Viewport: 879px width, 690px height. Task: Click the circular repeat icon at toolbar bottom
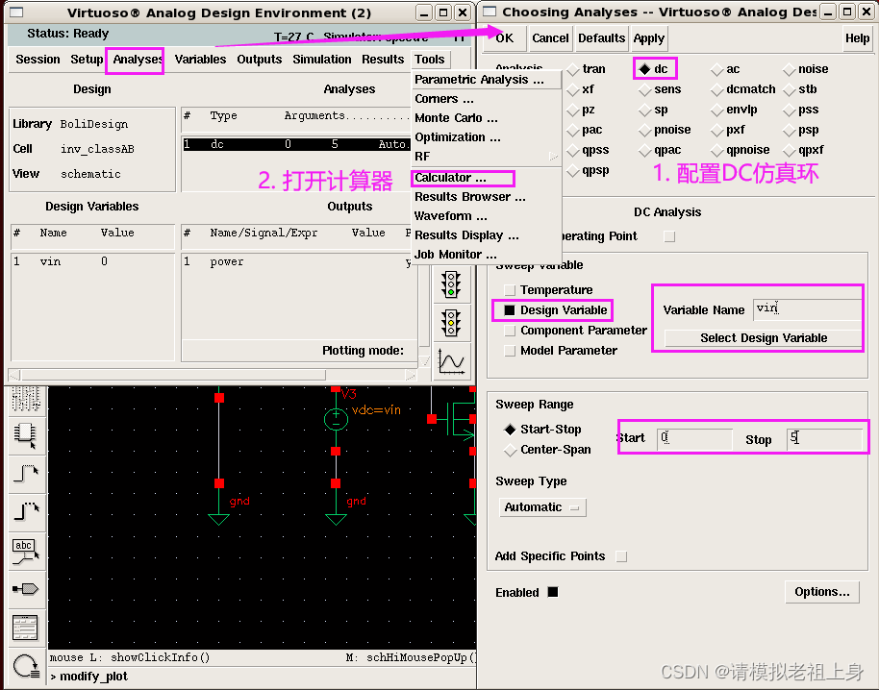(x=25, y=667)
